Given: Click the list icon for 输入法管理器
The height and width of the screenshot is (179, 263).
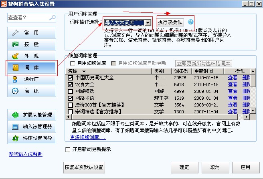Looking at the screenshot, I should tap(15, 127).
